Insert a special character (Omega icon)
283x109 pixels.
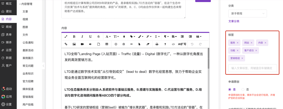[x=124, y=44]
